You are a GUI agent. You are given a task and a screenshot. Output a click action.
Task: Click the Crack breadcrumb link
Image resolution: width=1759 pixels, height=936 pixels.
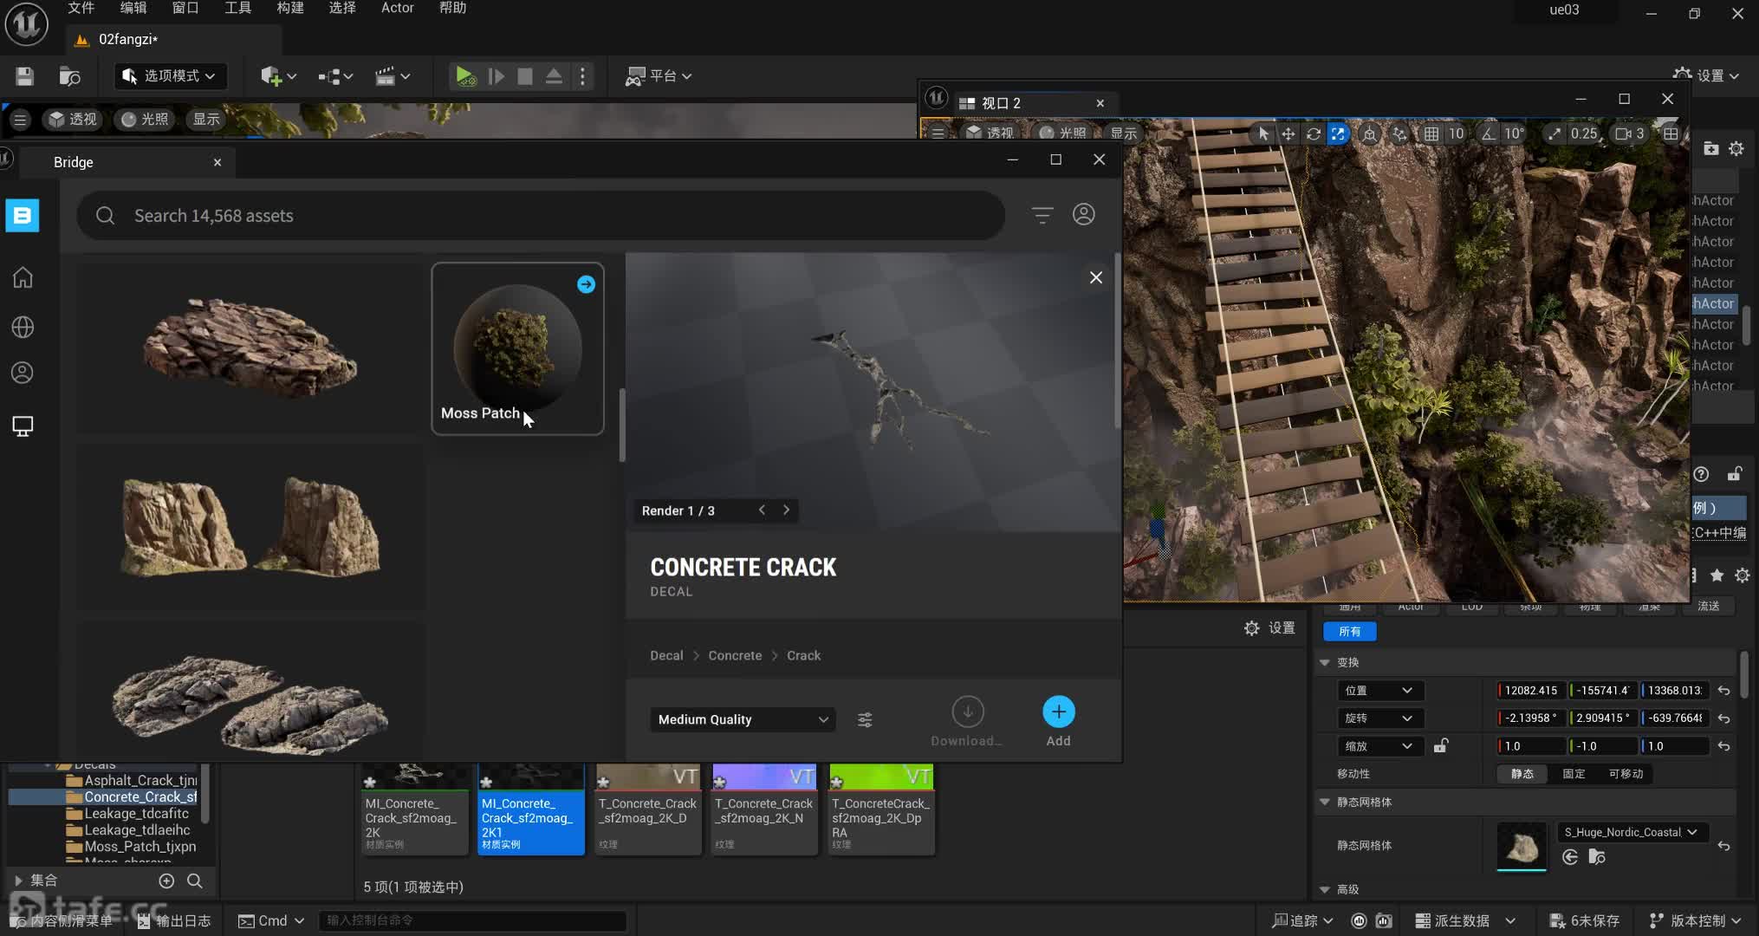point(803,655)
